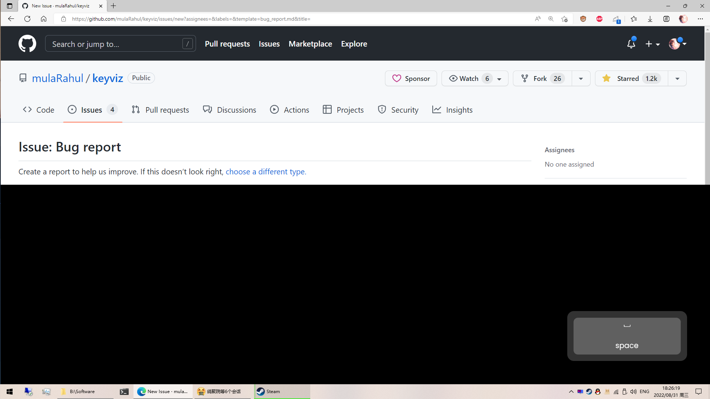Open the plus create-new dropdown
710x399 pixels.
point(652,44)
